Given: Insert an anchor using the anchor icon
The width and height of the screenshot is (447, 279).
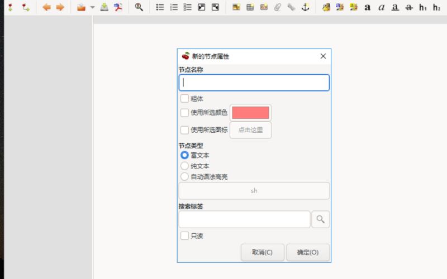Looking at the screenshot, I should coord(305,7).
